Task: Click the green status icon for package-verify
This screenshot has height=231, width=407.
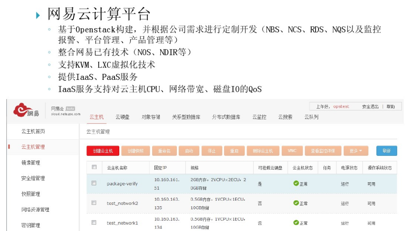Action: [296, 183]
